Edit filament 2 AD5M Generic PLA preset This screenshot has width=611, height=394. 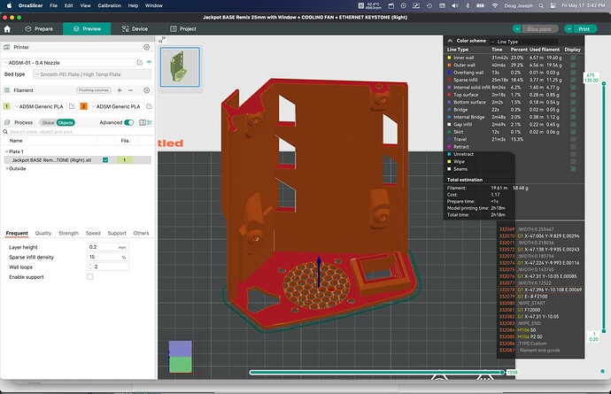149,106
